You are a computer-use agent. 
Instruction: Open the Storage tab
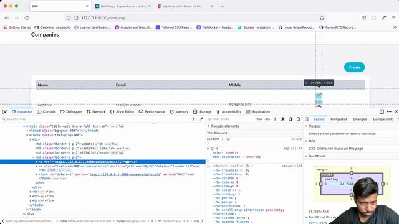202,111
